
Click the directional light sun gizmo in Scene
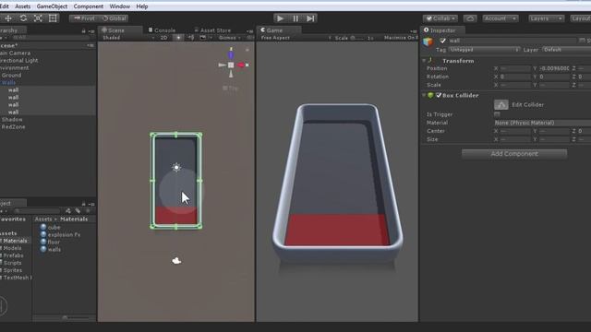click(176, 167)
